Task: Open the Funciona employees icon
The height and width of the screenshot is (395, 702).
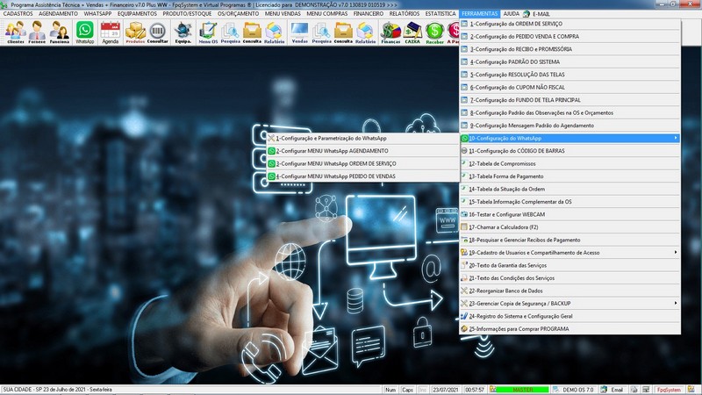Action: click(x=59, y=32)
